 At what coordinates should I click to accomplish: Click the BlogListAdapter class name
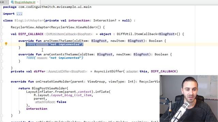tap(29, 20)
